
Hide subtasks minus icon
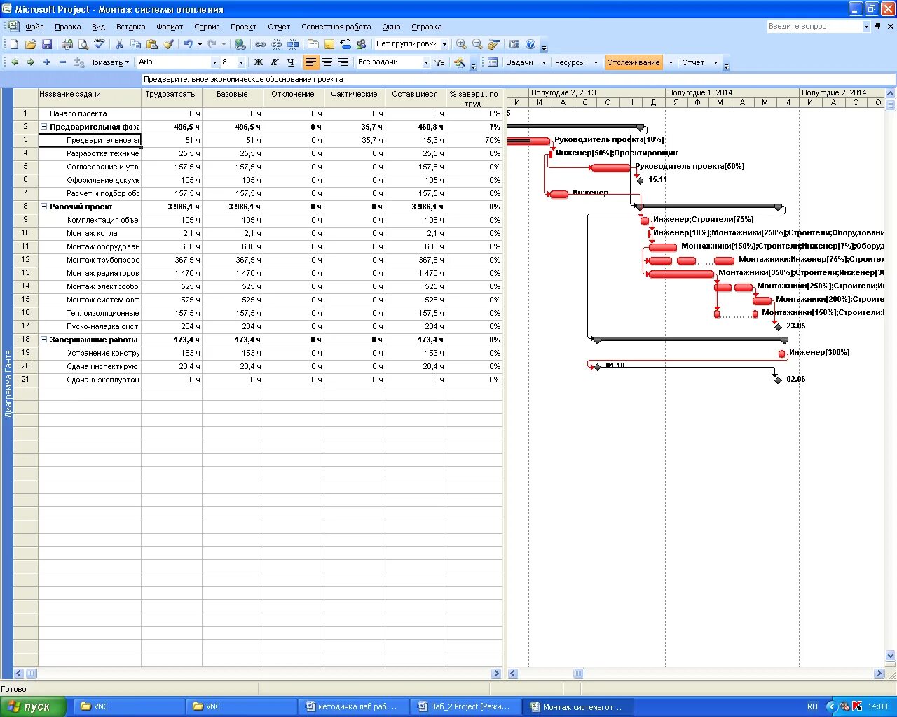(62, 62)
